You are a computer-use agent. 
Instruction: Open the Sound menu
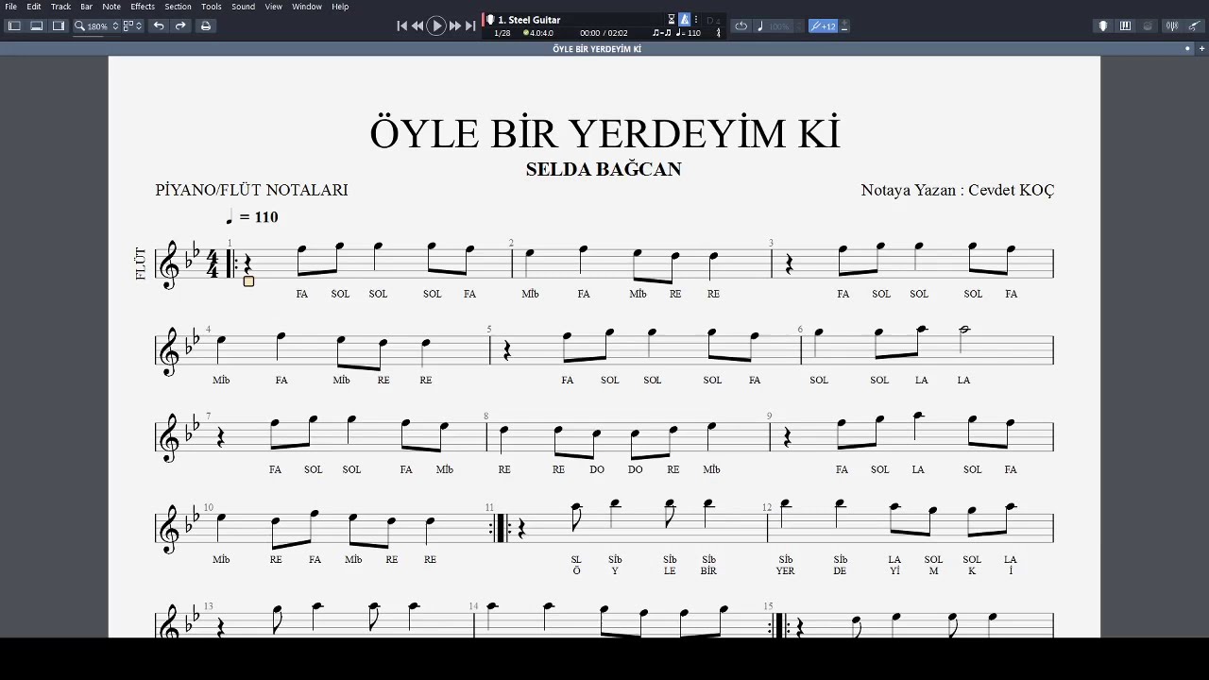[243, 7]
